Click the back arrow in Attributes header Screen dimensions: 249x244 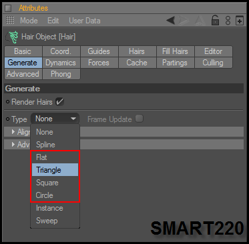pos(170,21)
